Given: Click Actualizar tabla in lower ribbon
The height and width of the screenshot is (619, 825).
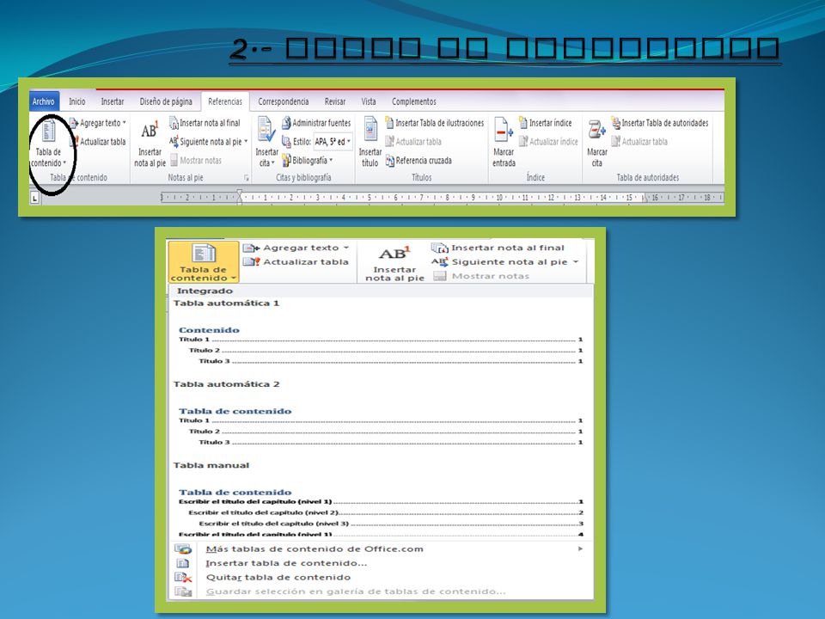Looking at the screenshot, I should (x=296, y=262).
